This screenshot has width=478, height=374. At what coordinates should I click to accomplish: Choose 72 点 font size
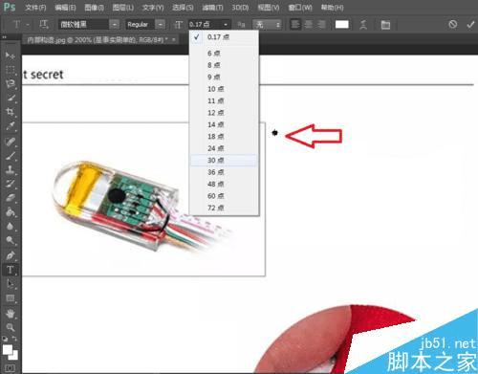point(224,208)
